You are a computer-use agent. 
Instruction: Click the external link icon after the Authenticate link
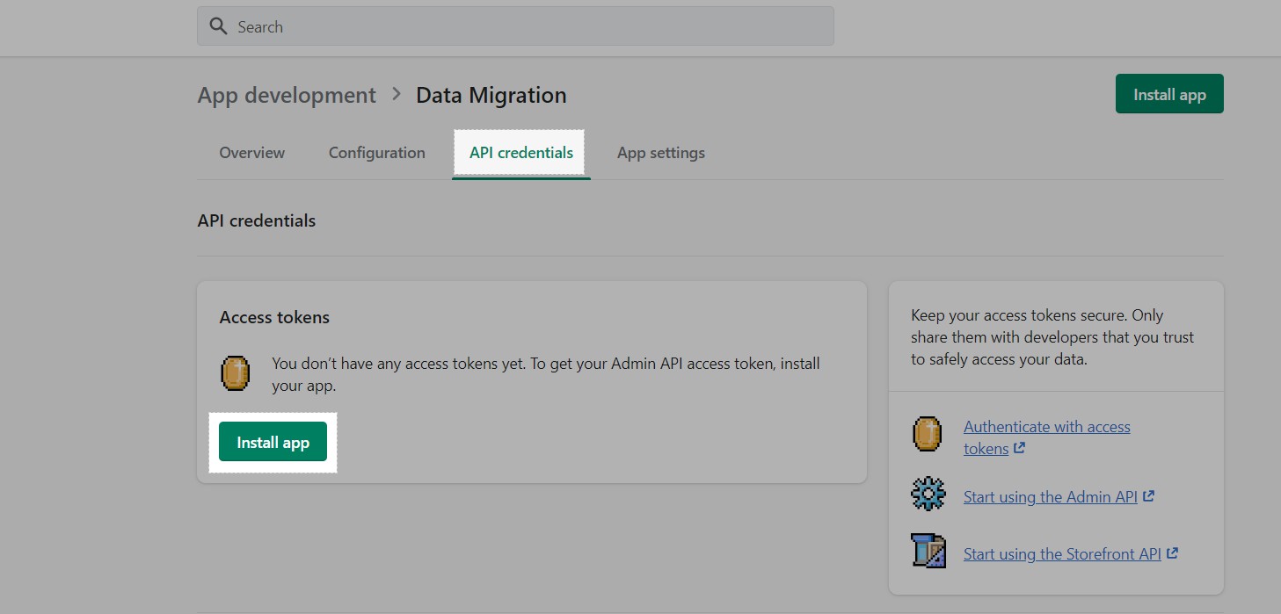coord(1020,448)
